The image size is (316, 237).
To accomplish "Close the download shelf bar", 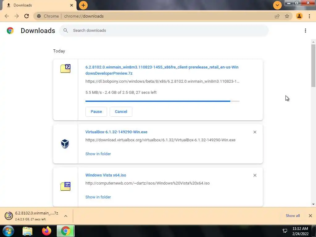I will pyautogui.click(x=310, y=216).
